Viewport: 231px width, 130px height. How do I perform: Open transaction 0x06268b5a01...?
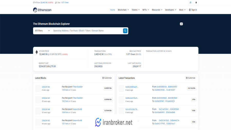click(132, 87)
